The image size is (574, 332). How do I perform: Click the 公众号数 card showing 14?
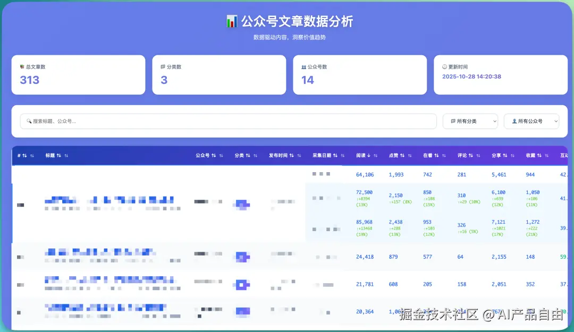[360, 75]
